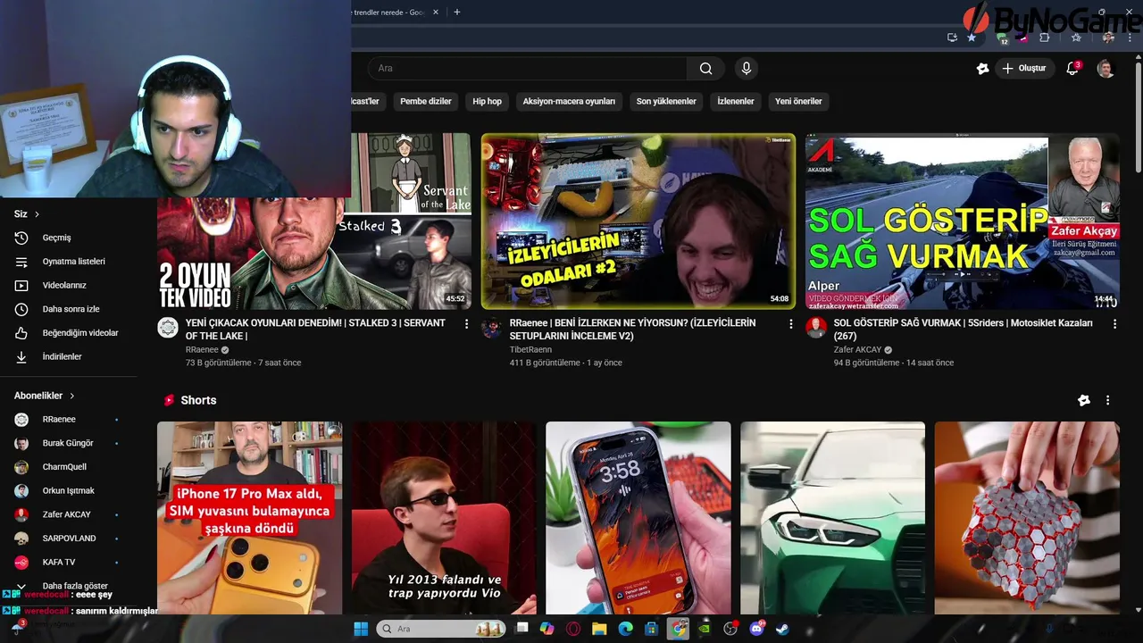The image size is (1143, 643).
Task: Open SOL GÖSTERİP SAĞ VURMAK video title
Action: pyautogui.click(x=963, y=330)
